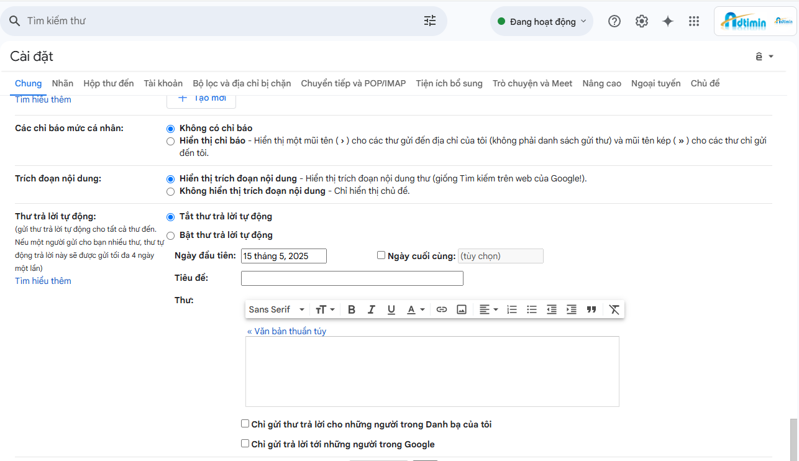Click the Tìm kiếm thư search box
This screenshot has width=799, height=461.
(x=224, y=21)
